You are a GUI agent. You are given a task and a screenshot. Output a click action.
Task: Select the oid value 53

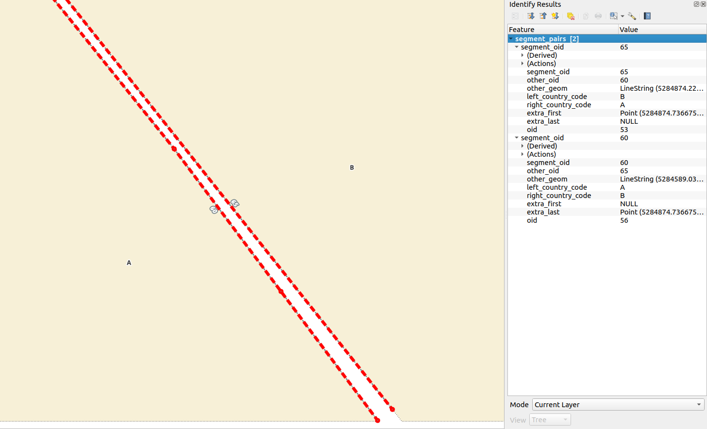pyautogui.click(x=624, y=130)
